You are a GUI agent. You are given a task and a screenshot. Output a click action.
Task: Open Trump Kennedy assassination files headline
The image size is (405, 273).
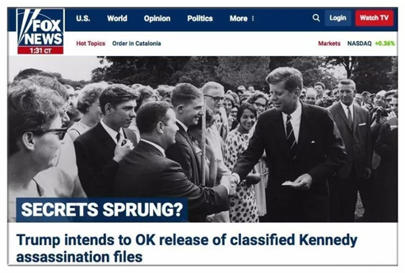(187, 248)
